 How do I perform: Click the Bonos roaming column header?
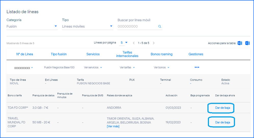tap(161, 54)
